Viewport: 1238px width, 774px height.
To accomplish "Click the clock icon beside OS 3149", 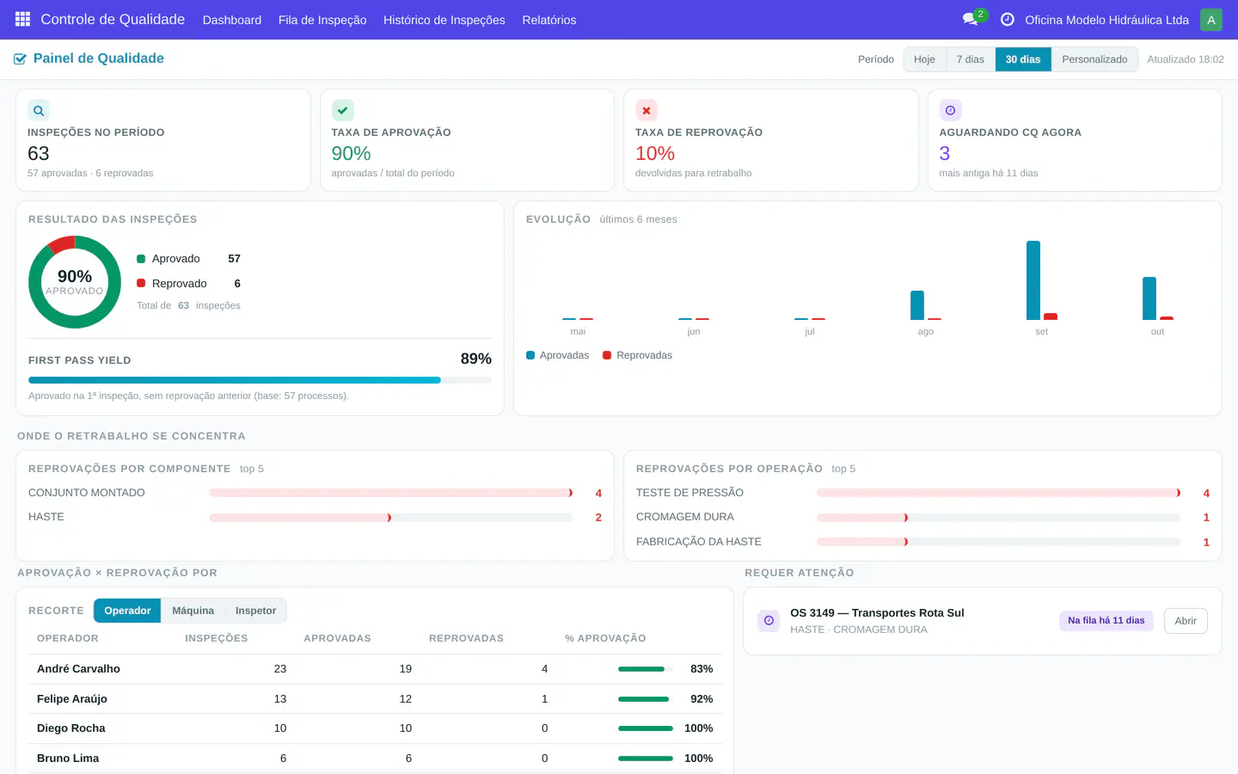I will (x=769, y=620).
